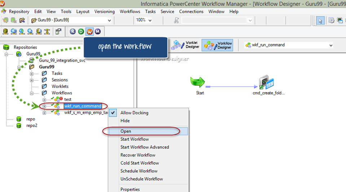This screenshot has height=192, width=346.
Task: Expand the Sessions folder node
Action: point(31,80)
